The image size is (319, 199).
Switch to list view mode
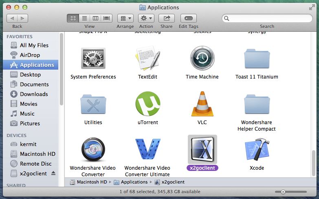tap(85, 18)
